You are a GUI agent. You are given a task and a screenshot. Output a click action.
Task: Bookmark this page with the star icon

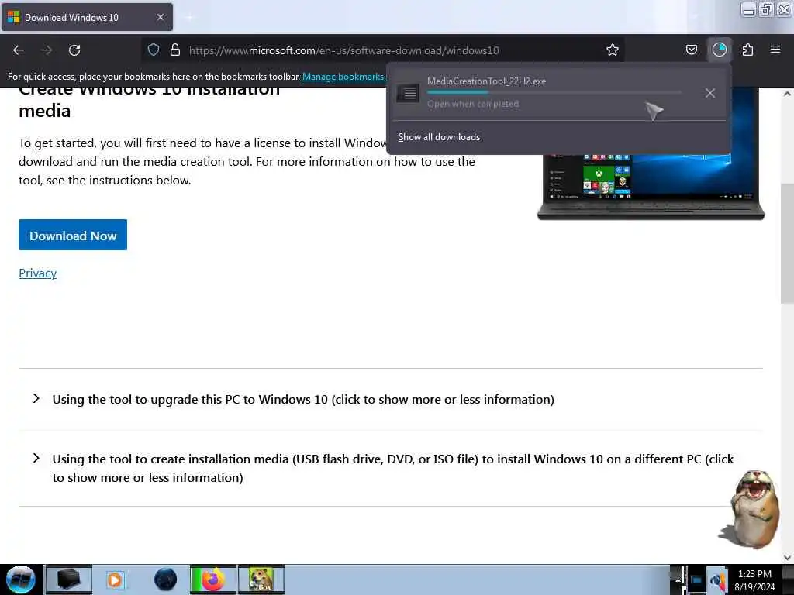click(x=613, y=50)
